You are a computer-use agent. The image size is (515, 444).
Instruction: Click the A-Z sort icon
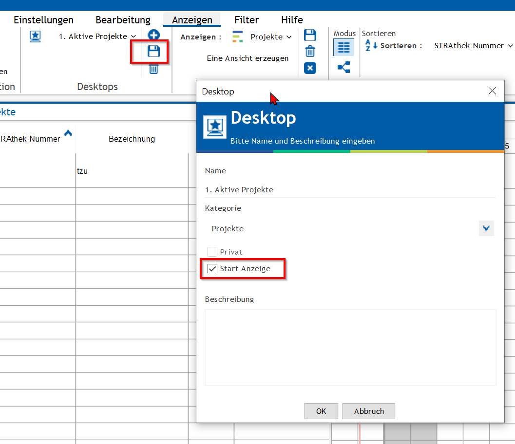(371, 45)
